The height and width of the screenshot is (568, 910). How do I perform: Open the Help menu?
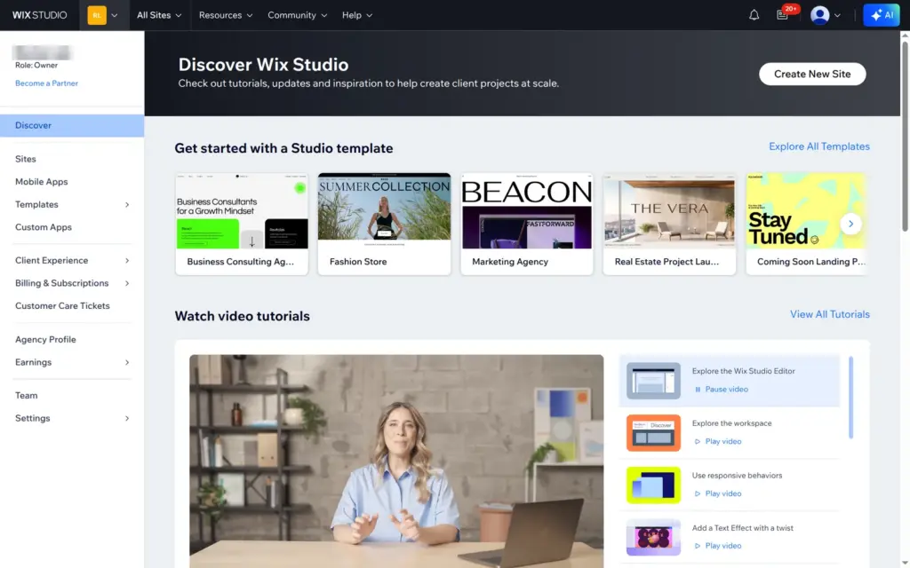[357, 15]
